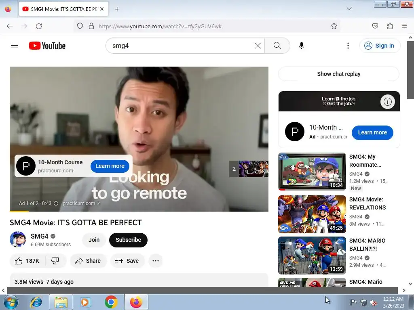Subscribe to SMG4 channel
The width and height of the screenshot is (414, 310).
(128, 240)
